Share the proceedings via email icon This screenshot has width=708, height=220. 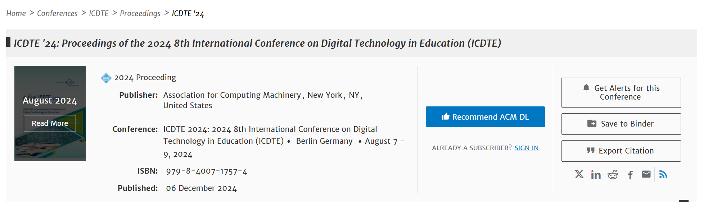click(646, 174)
